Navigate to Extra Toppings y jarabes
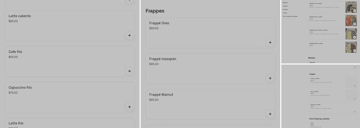The width and height of the screenshot is (360, 128). 290,16
